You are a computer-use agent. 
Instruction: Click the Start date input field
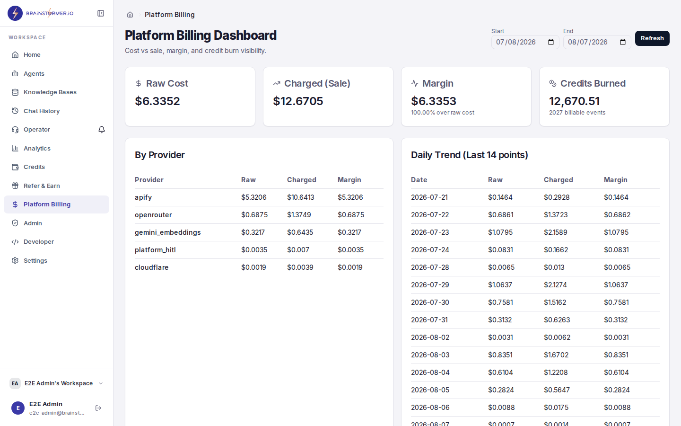(x=525, y=42)
